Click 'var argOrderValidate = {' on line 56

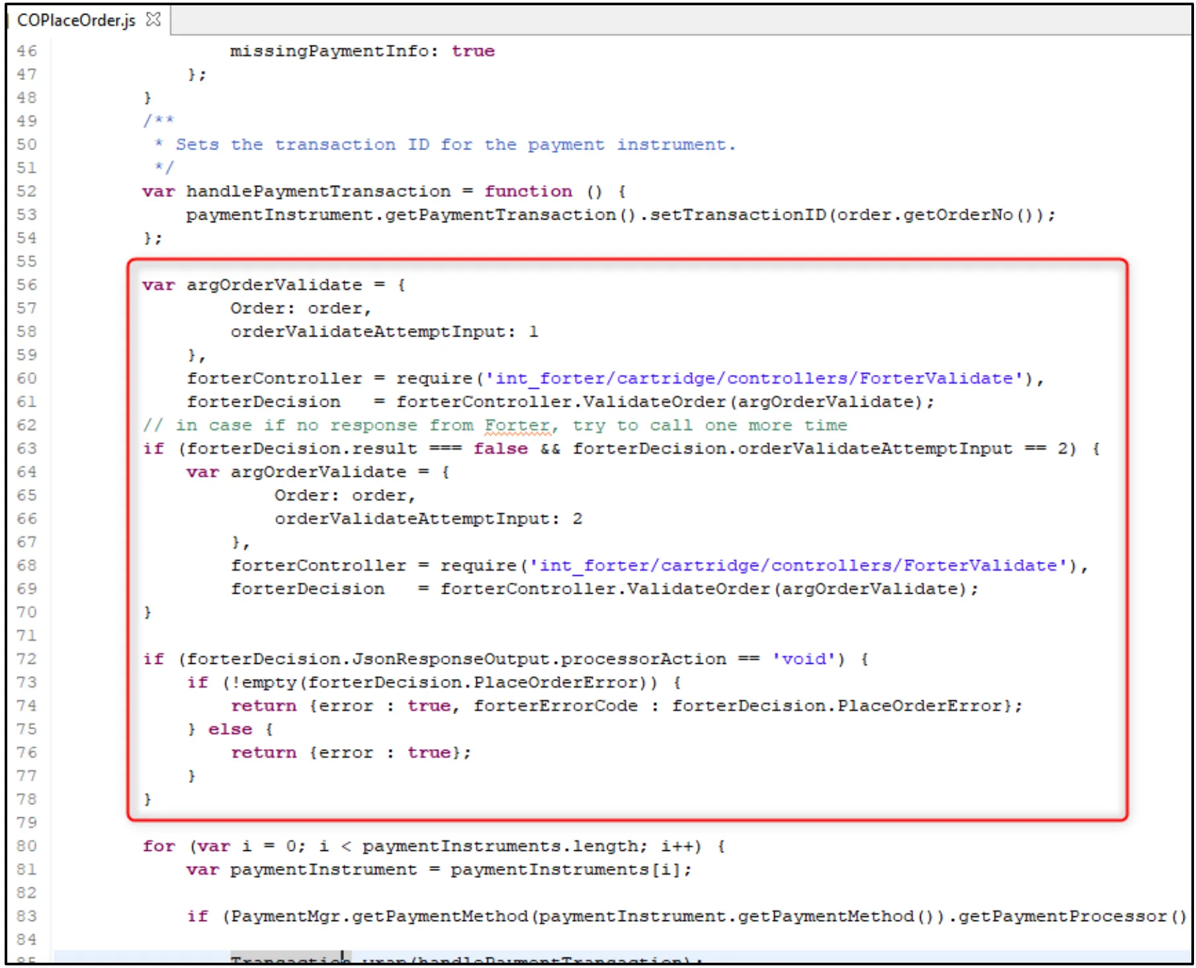[274, 285]
